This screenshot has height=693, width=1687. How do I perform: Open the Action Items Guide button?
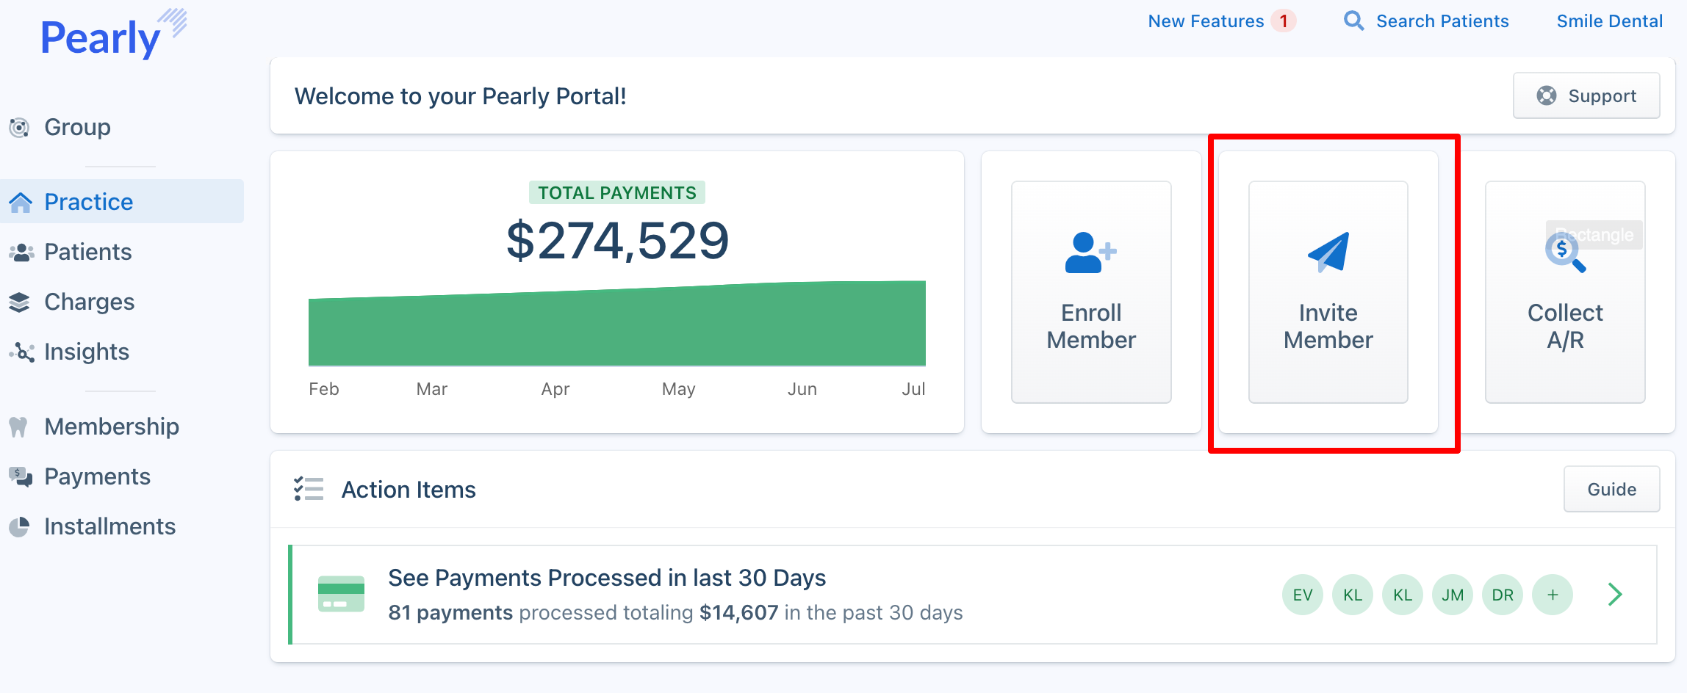pyautogui.click(x=1611, y=490)
